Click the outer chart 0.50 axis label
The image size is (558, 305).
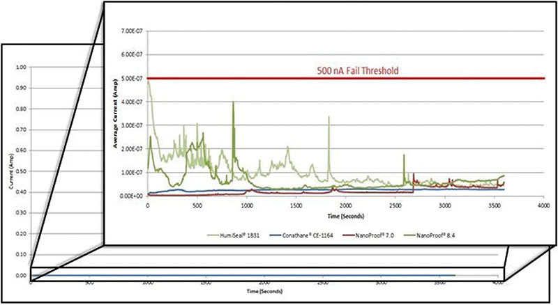[x=22, y=171]
